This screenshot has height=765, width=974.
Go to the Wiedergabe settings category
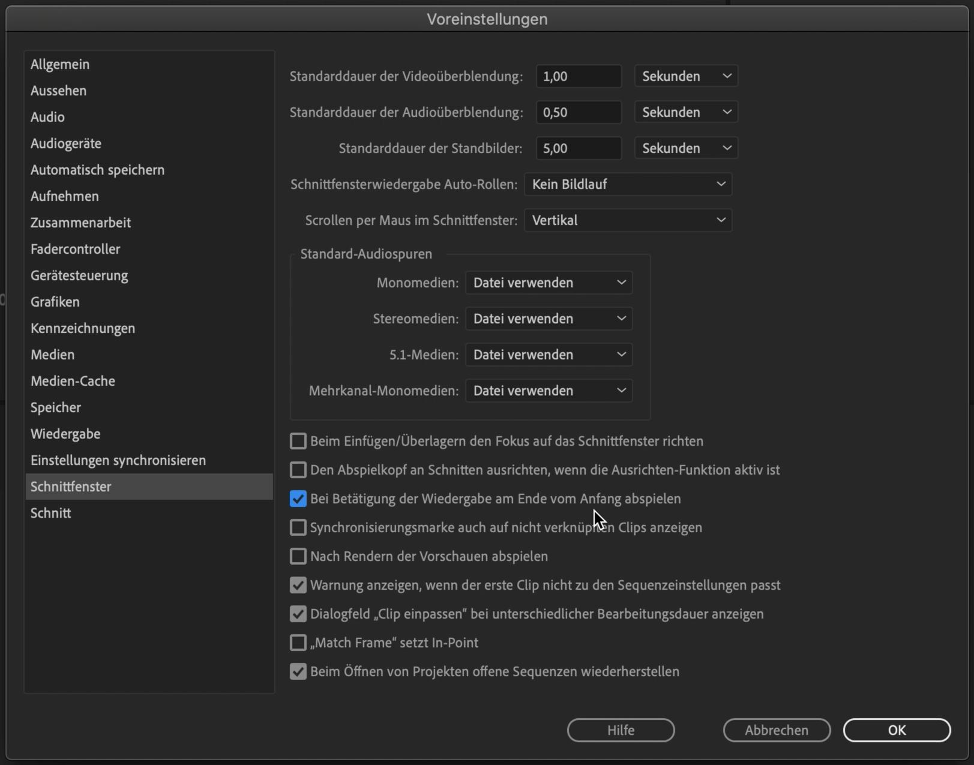(x=65, y=434)
